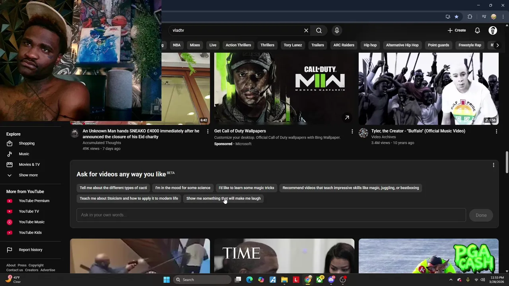
Task: Focus the Ask in your own words field
Action: (x=271, y=215)
